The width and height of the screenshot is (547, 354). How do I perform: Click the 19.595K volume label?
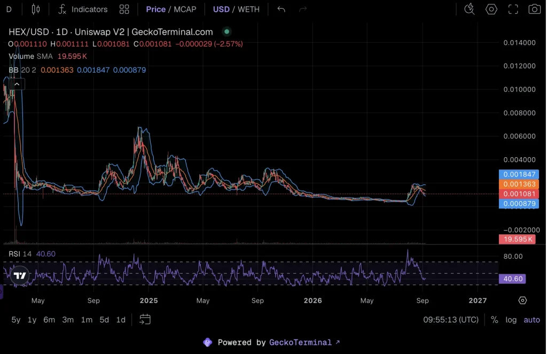pyautogui.click(x=517, y=239)
